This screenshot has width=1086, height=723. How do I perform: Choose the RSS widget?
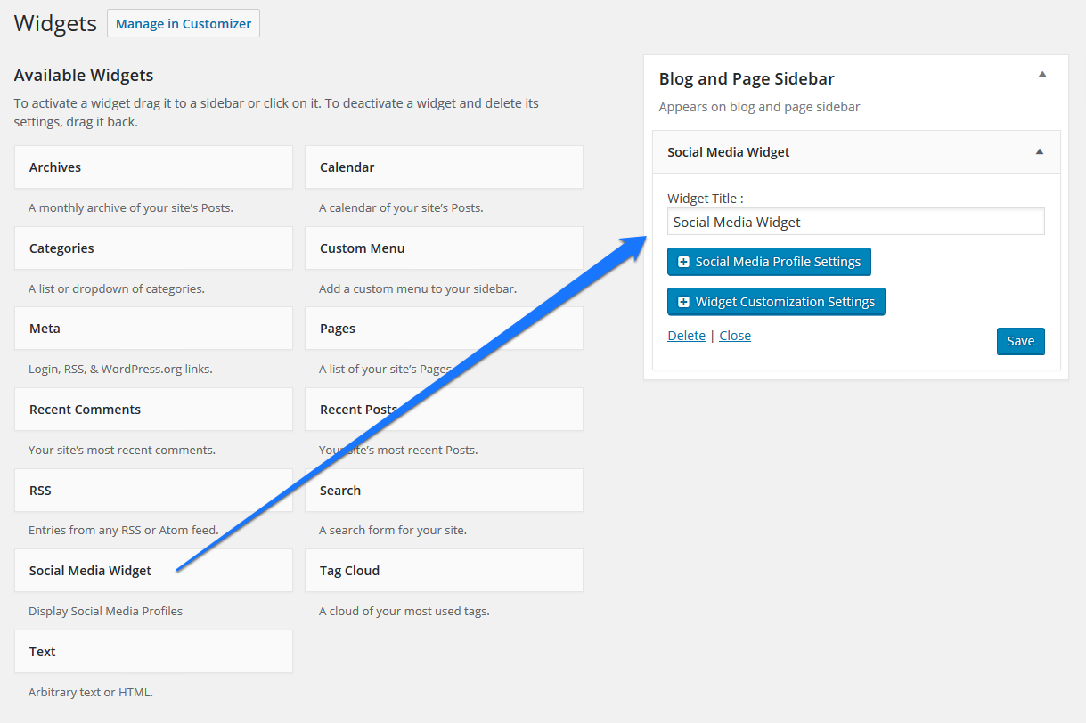click(153, 491)
